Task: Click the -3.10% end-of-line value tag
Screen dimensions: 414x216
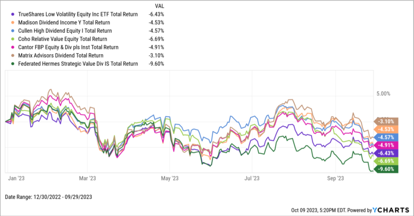Action: 387,121
